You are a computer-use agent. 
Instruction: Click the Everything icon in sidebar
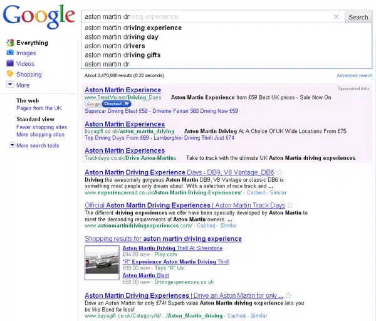point(10,43)
